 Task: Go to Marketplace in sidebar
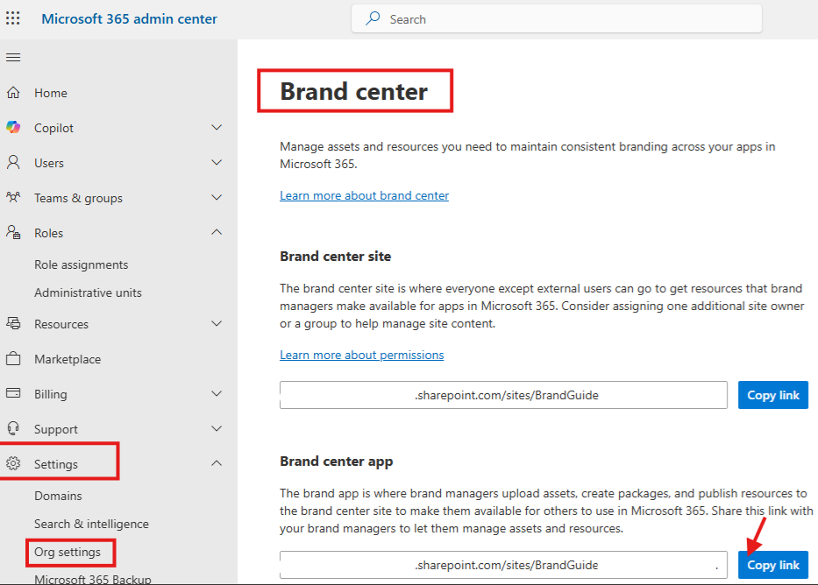click(x=68, y=359)
